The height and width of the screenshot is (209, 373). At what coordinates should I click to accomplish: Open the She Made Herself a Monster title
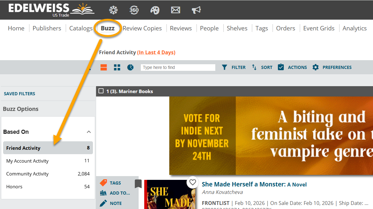click(x=243, y=184)
